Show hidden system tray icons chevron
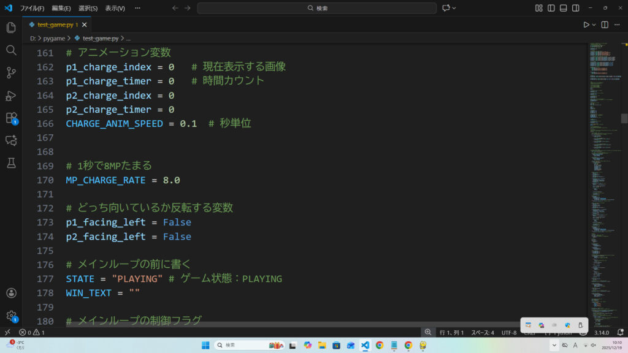Image resolution: width=628 pixels, height=353 pixels. pos(554,345)
